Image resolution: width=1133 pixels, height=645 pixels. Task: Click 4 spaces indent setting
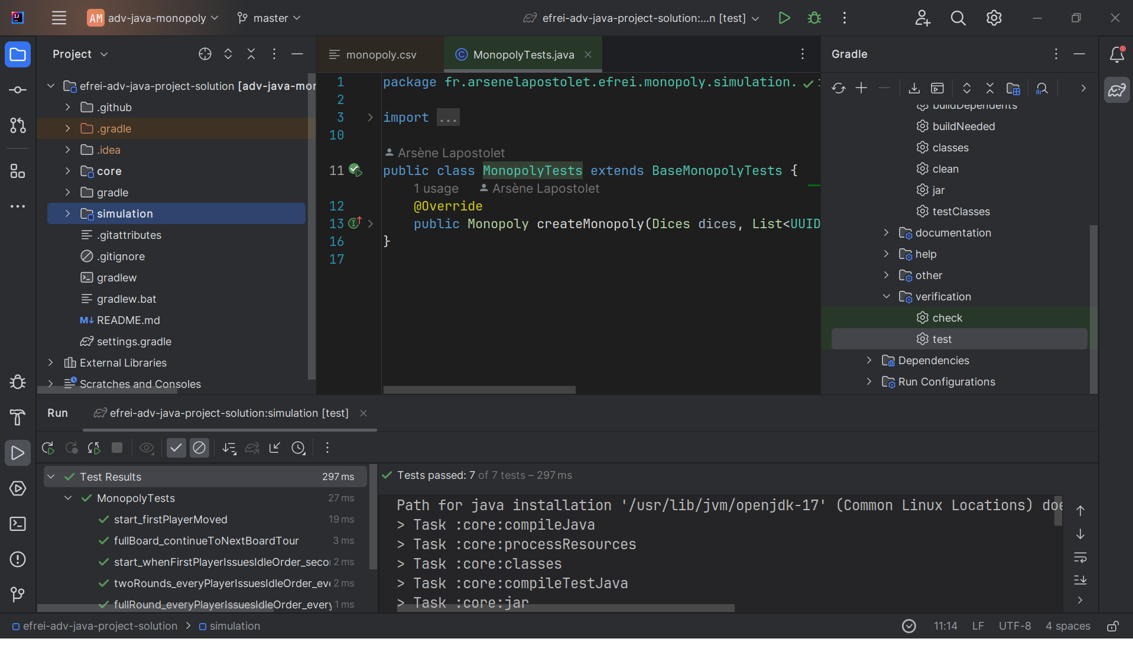[1068, 626]
